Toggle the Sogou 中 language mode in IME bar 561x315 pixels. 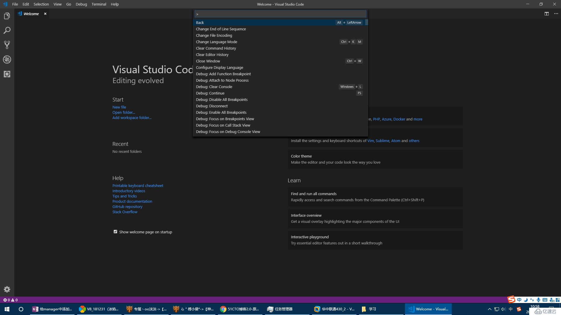(519, 300)
